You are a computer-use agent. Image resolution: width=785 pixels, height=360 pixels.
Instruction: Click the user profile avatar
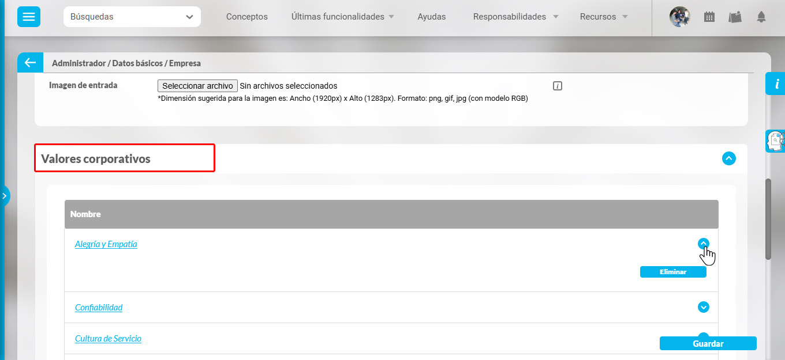click(x=679, y=17)
